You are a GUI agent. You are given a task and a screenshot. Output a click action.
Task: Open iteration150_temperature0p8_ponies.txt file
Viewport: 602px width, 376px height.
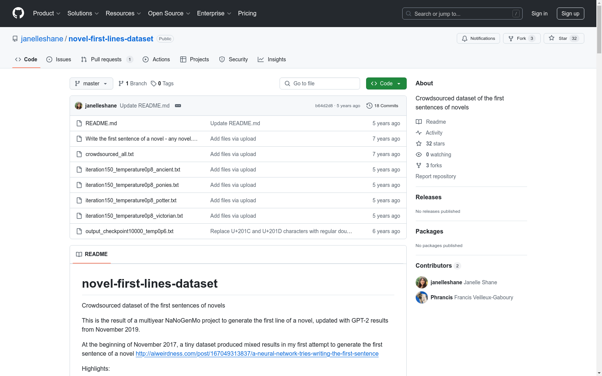132,185
